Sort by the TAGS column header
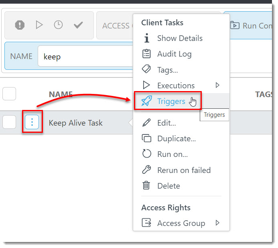278x248 pixels. pos(263,94)
